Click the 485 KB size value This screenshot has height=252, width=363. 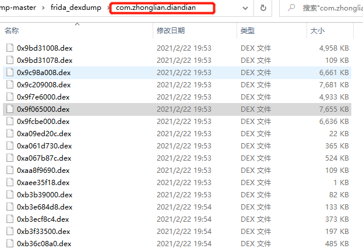337,244
